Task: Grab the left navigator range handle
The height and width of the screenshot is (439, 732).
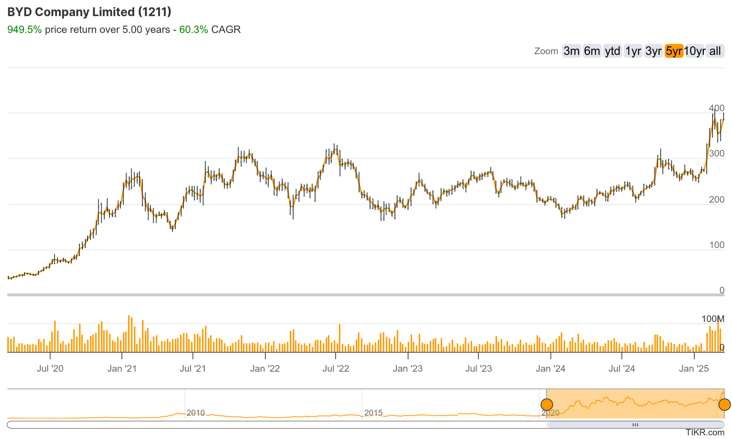Action: coord(546,404)
